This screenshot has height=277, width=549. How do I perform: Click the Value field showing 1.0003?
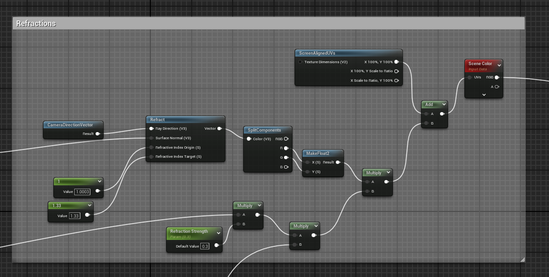coord(82,191)
